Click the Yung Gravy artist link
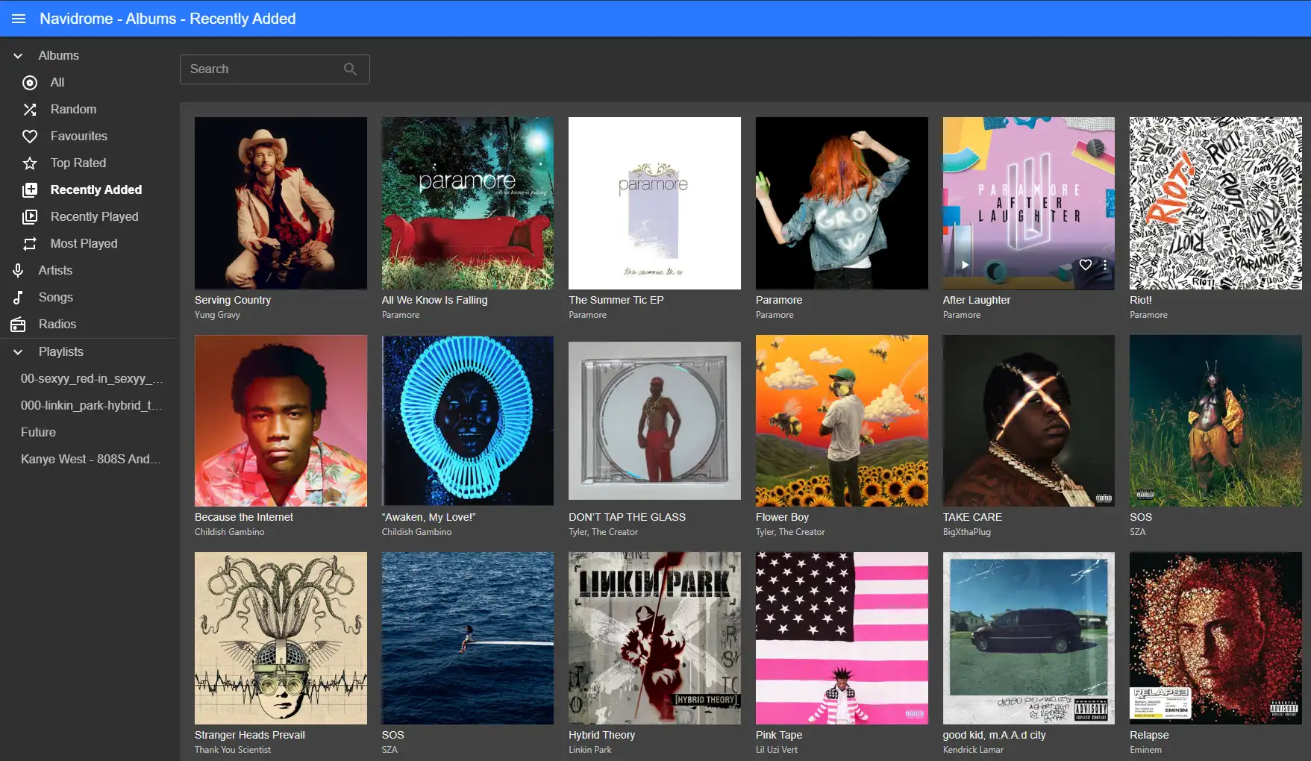 point(217,315)
